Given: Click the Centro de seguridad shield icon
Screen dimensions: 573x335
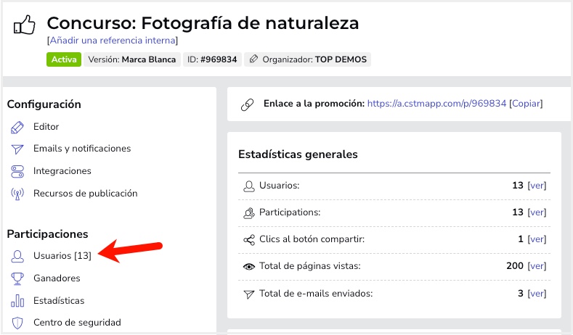Looking at the screenshot, I should [x=18, y=323].
